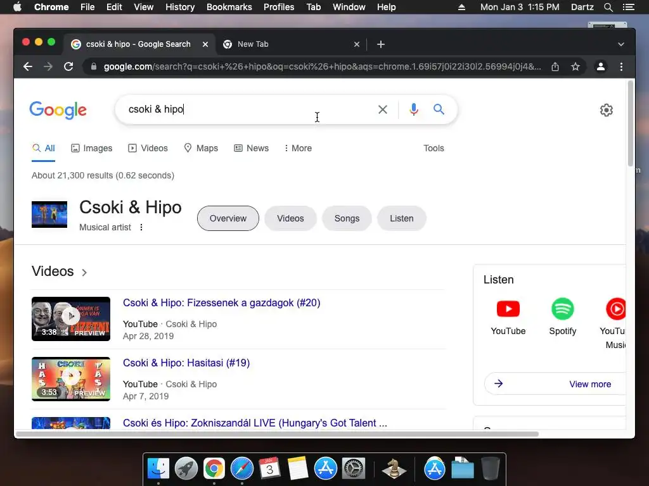The height and width of the screenshot is (486, 649).
Task: Switch to Images results
Action: coord(92,148)
